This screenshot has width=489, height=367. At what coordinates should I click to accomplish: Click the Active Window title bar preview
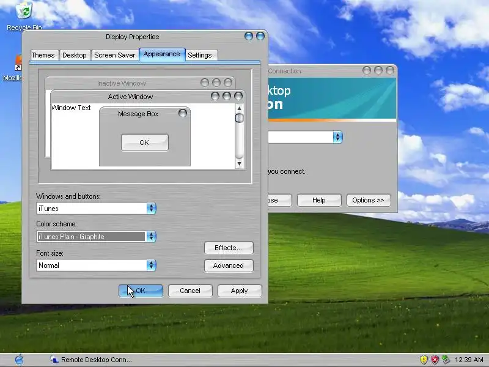148,97
